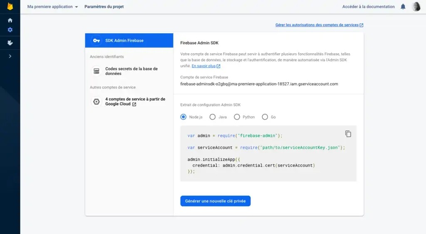Open the notifications bell icon
The height and width of the screenshot is (234, 426).
pyautogui.click(x=403, y=7)
